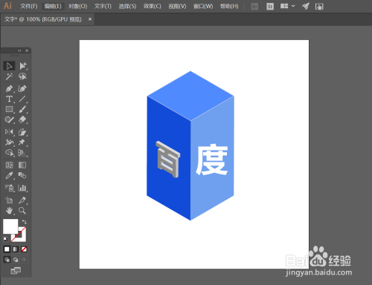This screenshot has height=285, width=372.
Task: Set paint mode to Gradient
Action: [x=16, y=249]
